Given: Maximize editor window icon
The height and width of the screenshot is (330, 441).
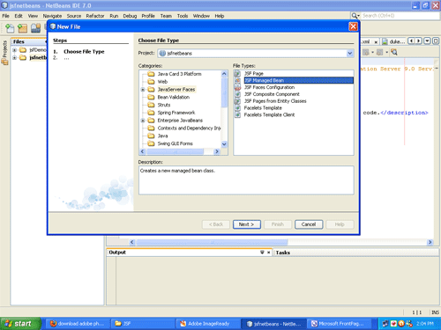Looking at the screenshot, I should [436, 41].
